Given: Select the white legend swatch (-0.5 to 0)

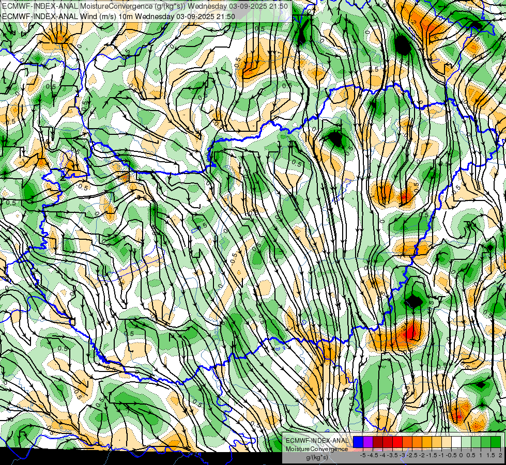Looking at the screenshot, I should [x=456, y=442].
